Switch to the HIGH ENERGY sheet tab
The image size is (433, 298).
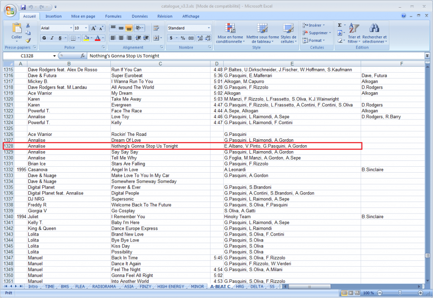[x=171, y=287]
